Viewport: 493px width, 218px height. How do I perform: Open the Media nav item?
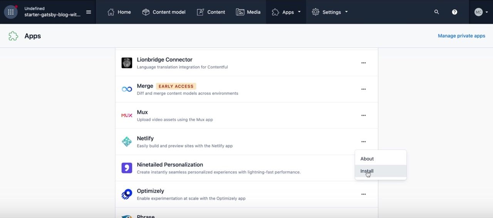(248, 12)
